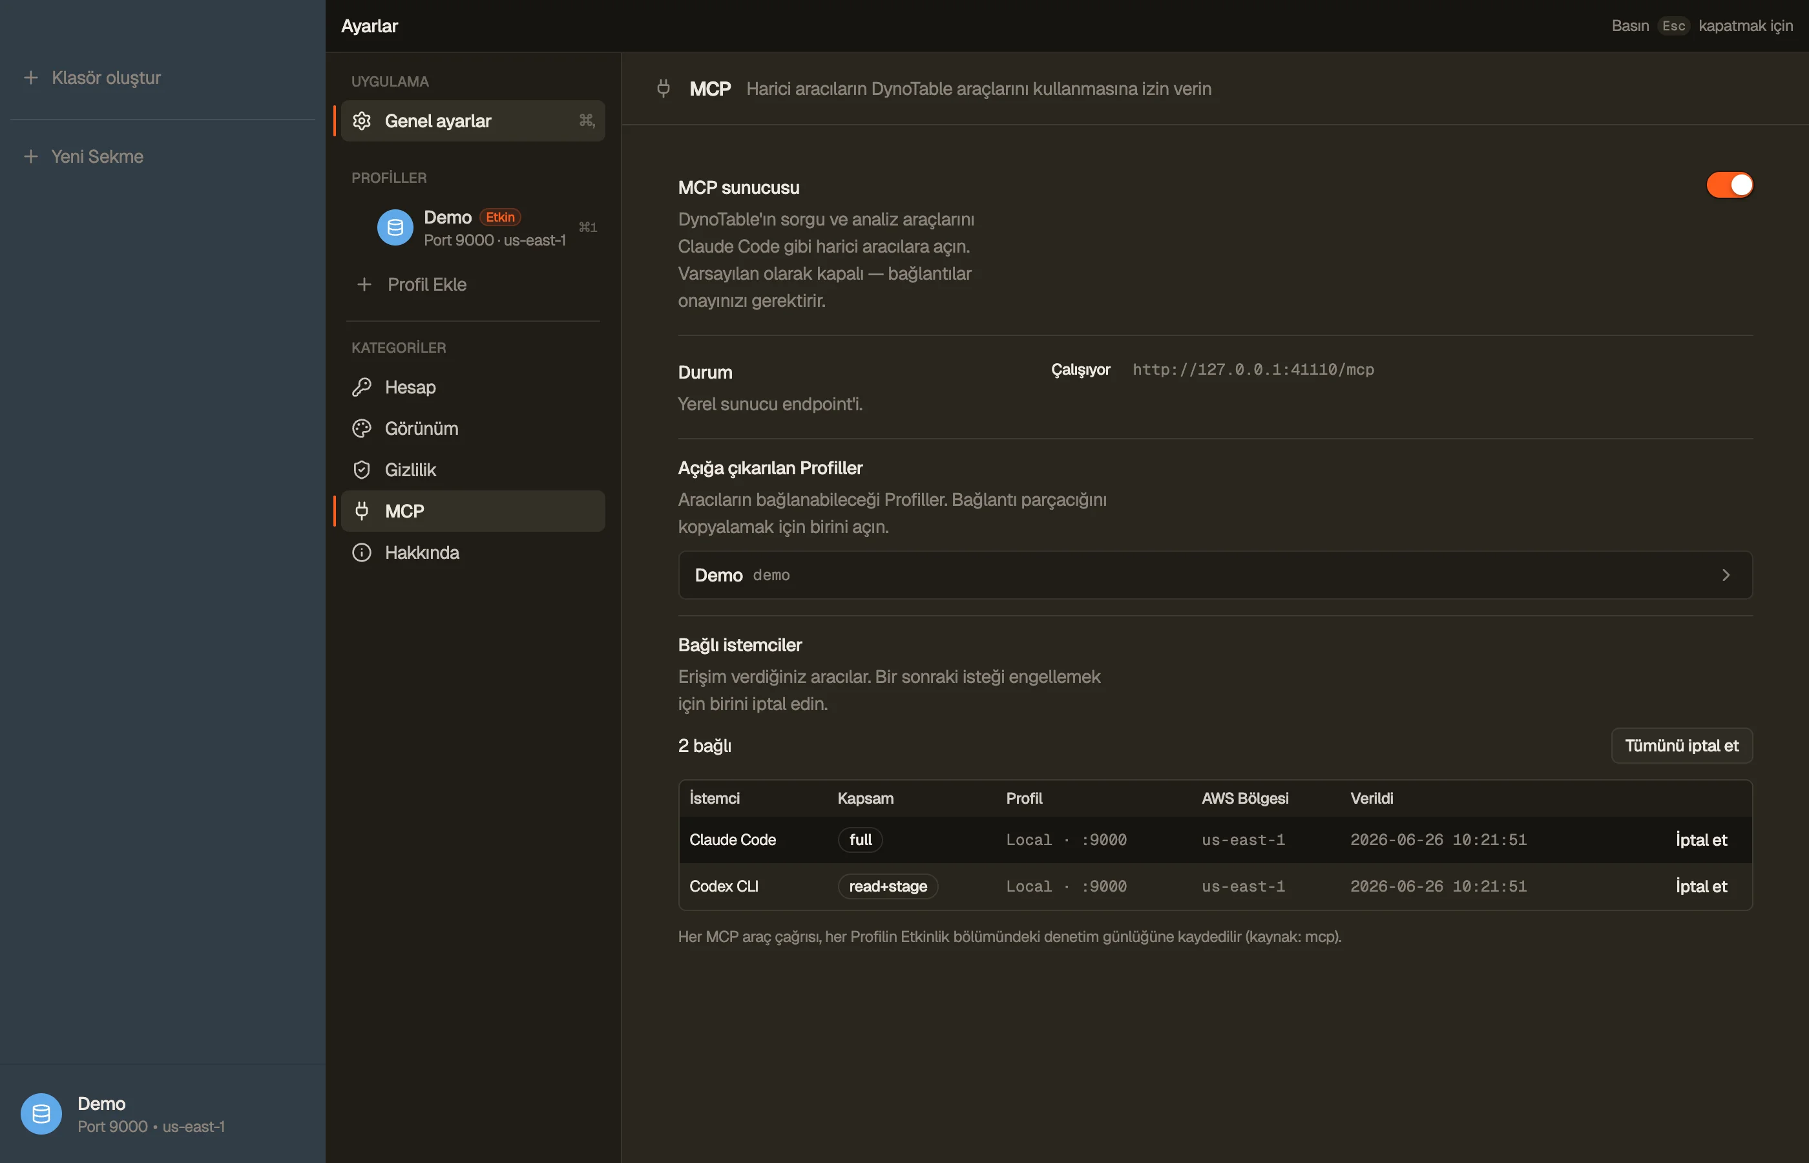Click the Demo profile database avatar in settings
Viewport: 1809px width, 1163px height.
pos(395,227)
